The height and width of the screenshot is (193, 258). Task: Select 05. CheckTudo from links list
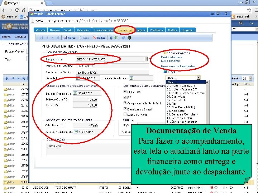coord(176,100)
